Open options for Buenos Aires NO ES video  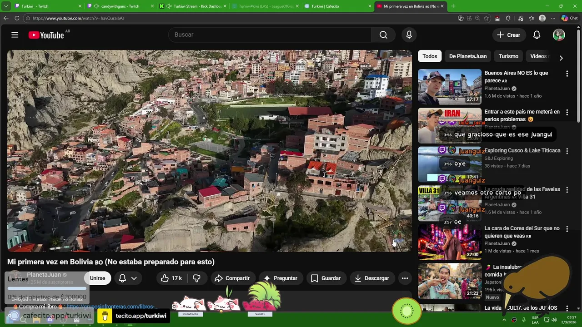(567, 74)
